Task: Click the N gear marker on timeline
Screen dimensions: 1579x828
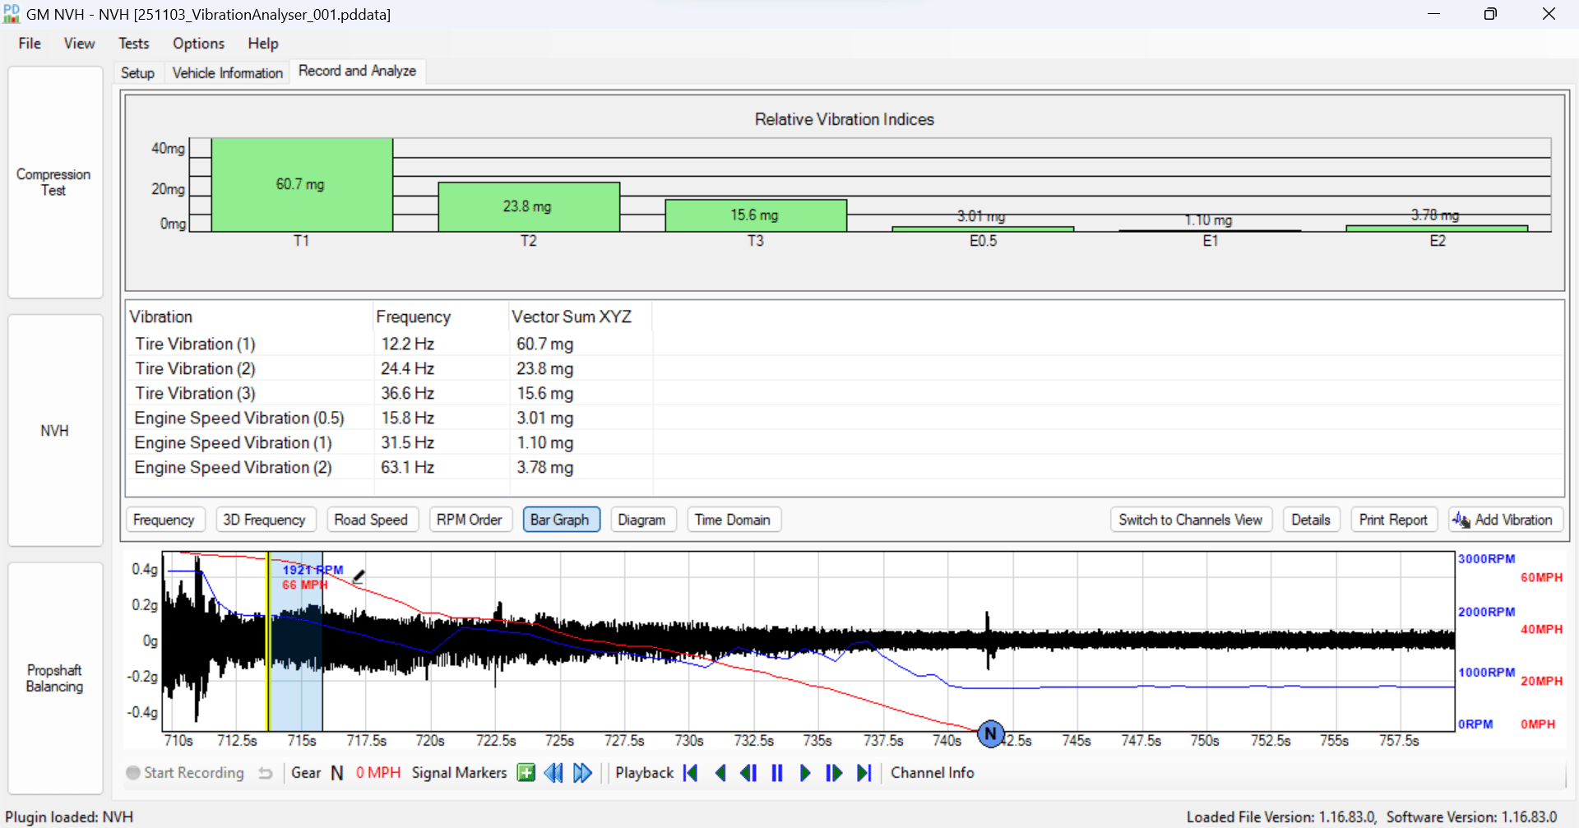Action: click(x=990, y=733)
